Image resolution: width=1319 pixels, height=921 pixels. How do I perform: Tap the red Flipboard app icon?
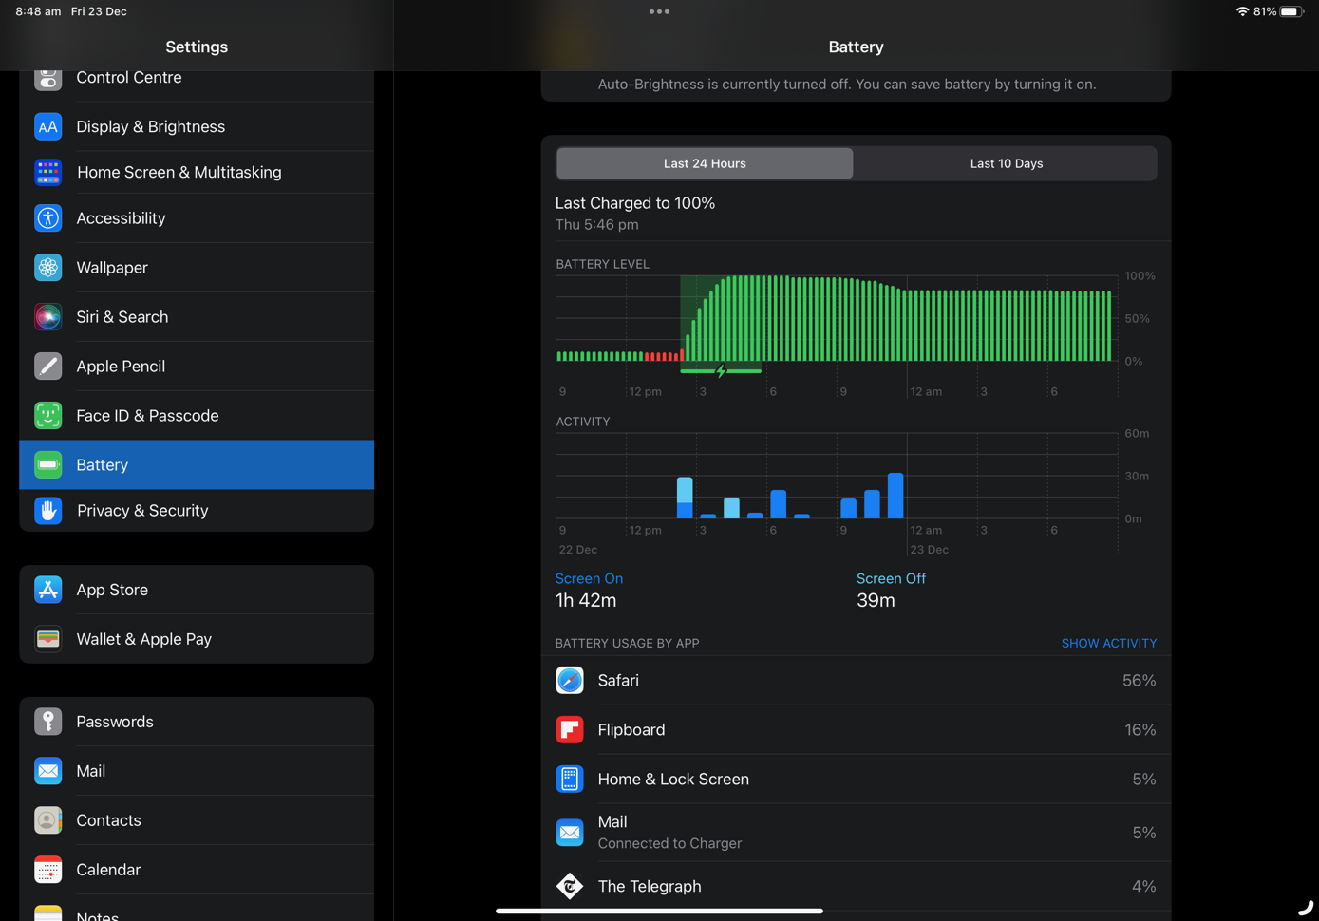tap(570, 730)
